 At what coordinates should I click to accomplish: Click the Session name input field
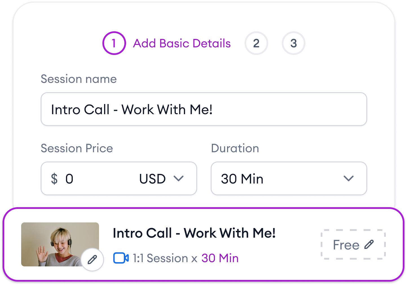tap(204, 109)
